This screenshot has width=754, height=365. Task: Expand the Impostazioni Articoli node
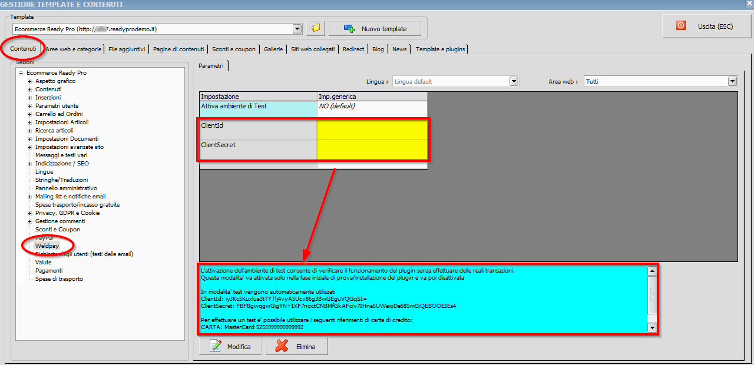tap(29, 122)
